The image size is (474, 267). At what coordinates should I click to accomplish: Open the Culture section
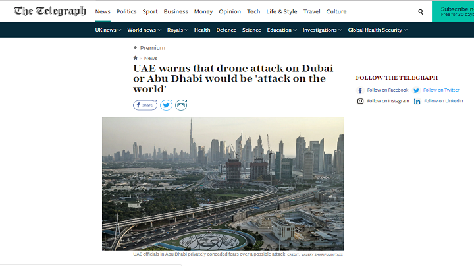[x=336, y=11]
